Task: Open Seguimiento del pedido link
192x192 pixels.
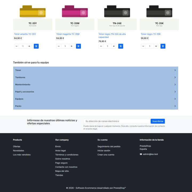Action: (109, 146)
